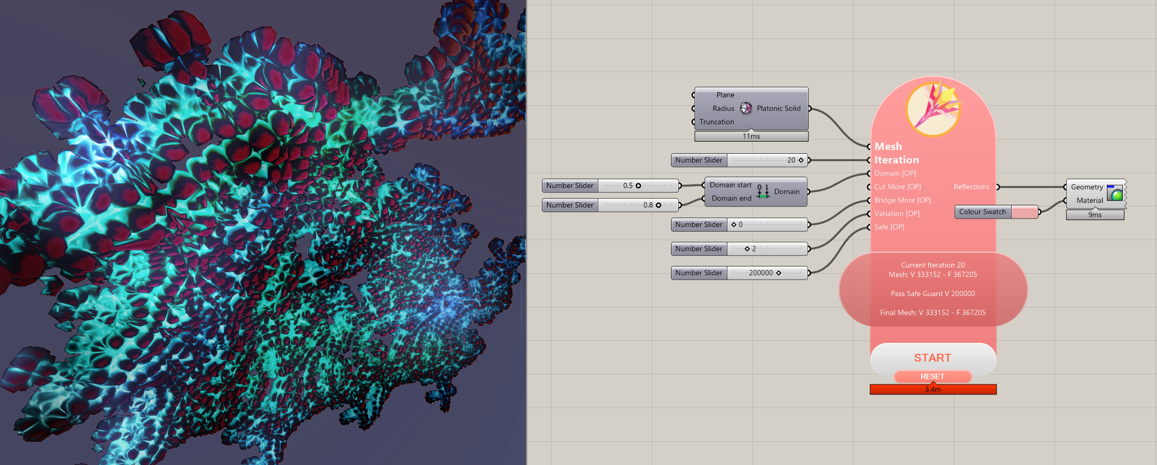Click the Platonic Solid output label

point(779,108)
